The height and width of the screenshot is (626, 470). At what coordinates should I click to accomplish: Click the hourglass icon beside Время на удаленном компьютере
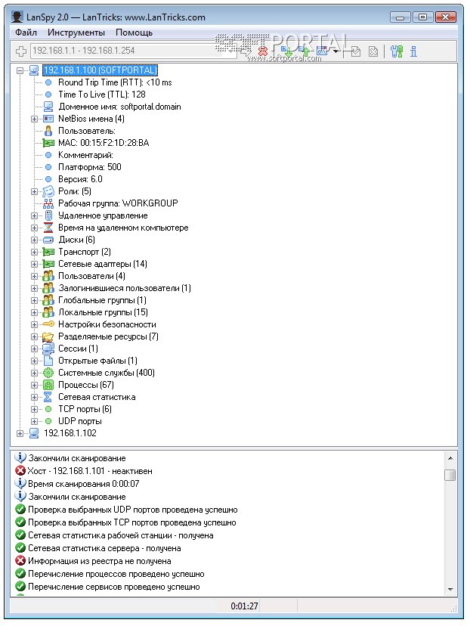pos(48,228)
